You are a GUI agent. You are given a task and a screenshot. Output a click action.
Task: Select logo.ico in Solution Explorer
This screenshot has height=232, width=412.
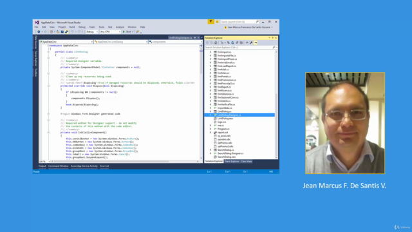[x=221, y=122]
